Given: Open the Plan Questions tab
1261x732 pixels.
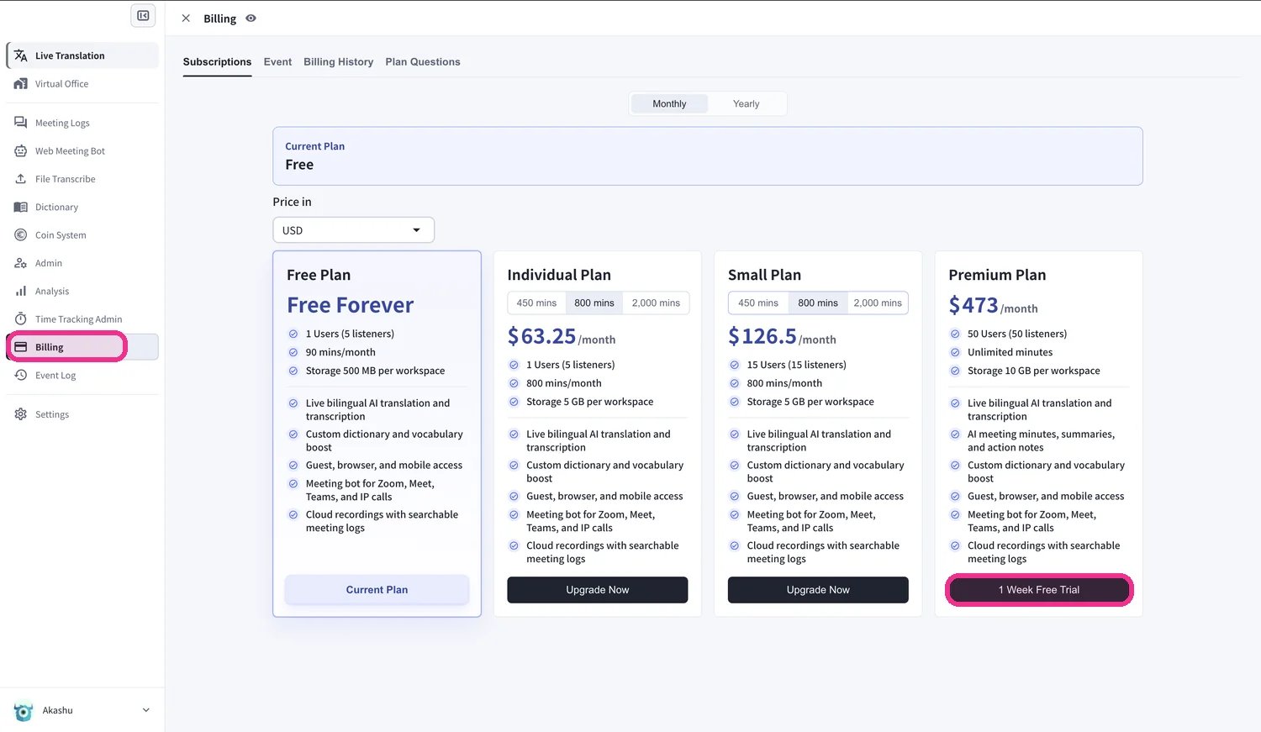Looking at the screenshot, I should click(423, 62).
